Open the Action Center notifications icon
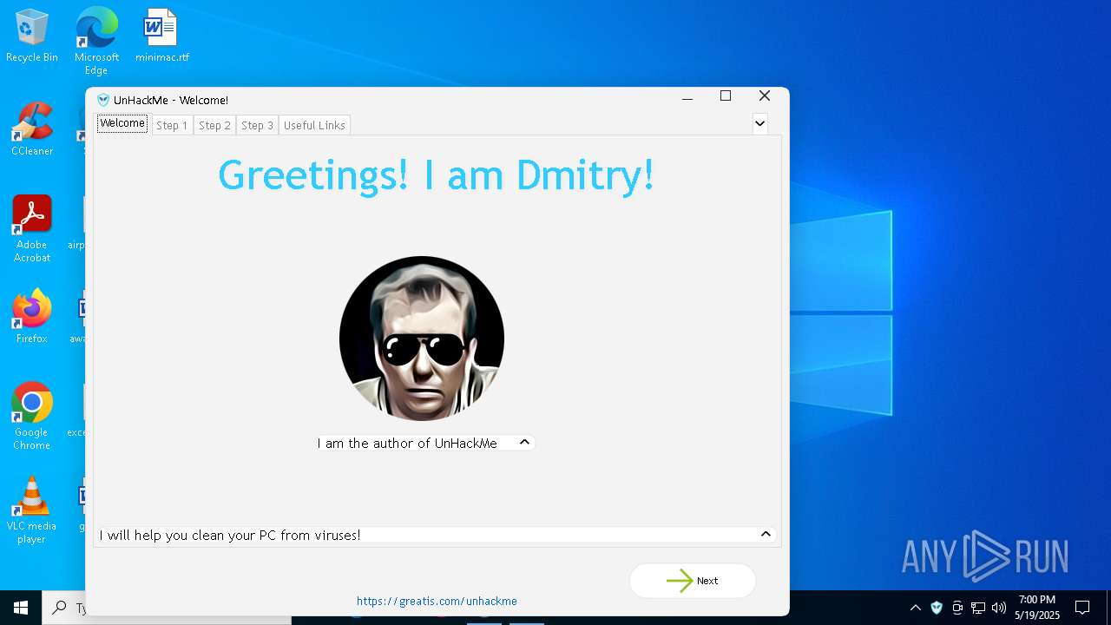The image size is (1111, 625). coord(1082,608)
